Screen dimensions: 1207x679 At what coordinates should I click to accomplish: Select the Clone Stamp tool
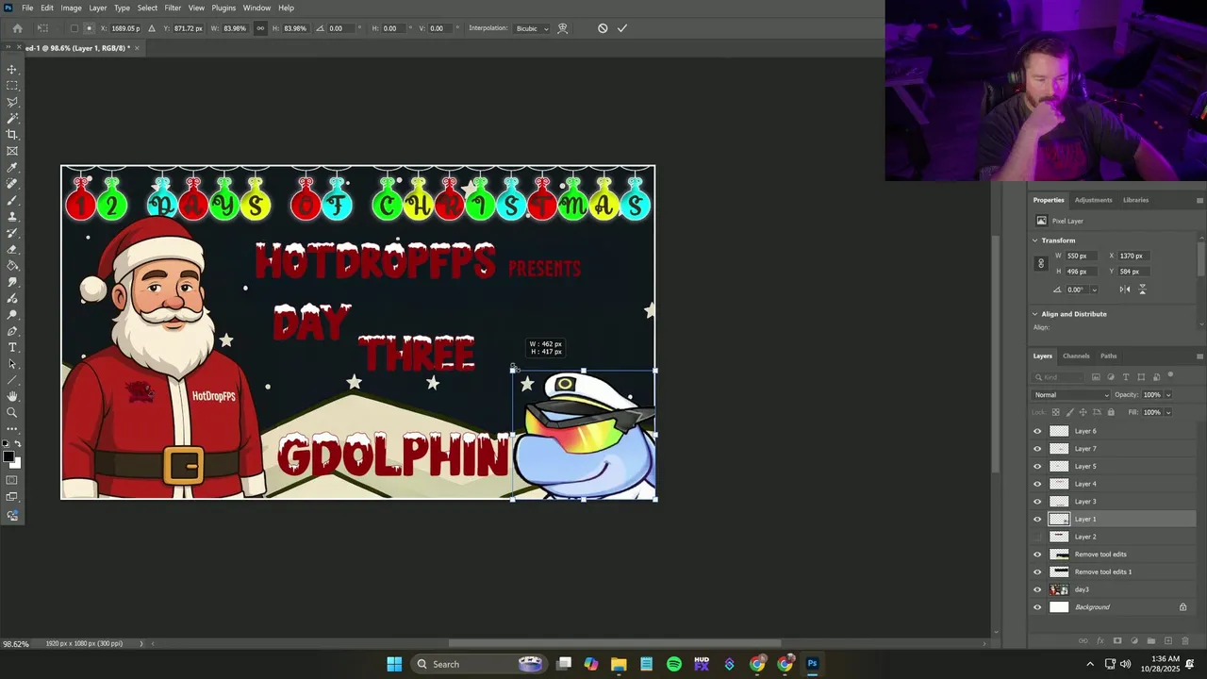click(12, 217)
